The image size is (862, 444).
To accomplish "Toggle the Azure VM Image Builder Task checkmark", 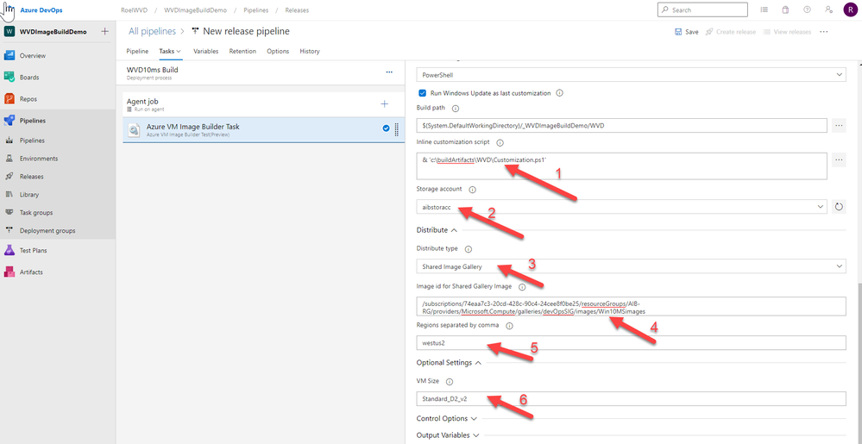I will pyautogui.click(x=386, y=128).
